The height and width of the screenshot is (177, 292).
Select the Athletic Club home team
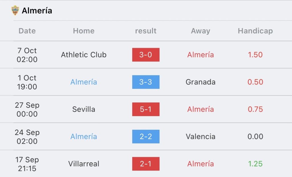(84, 55)
